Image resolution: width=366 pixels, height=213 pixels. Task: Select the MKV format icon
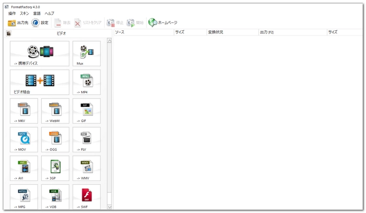tap(24, 111)
